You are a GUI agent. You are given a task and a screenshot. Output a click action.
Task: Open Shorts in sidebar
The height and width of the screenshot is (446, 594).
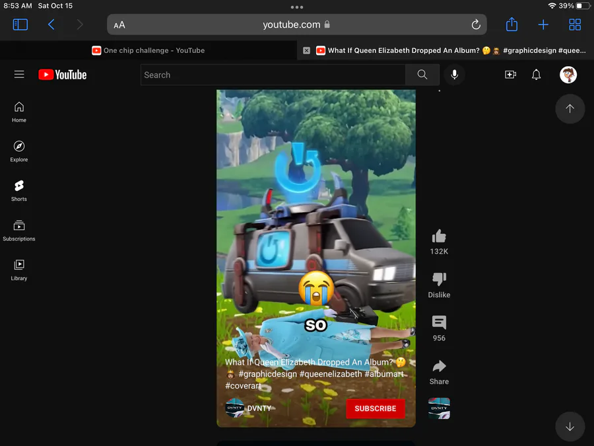(19, 191)
